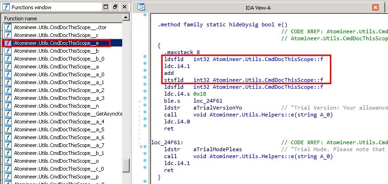Screen dimensions: 388x184
Task: Click the 'ble.s' operand loc_24F61
Action: tap(208, 101)
